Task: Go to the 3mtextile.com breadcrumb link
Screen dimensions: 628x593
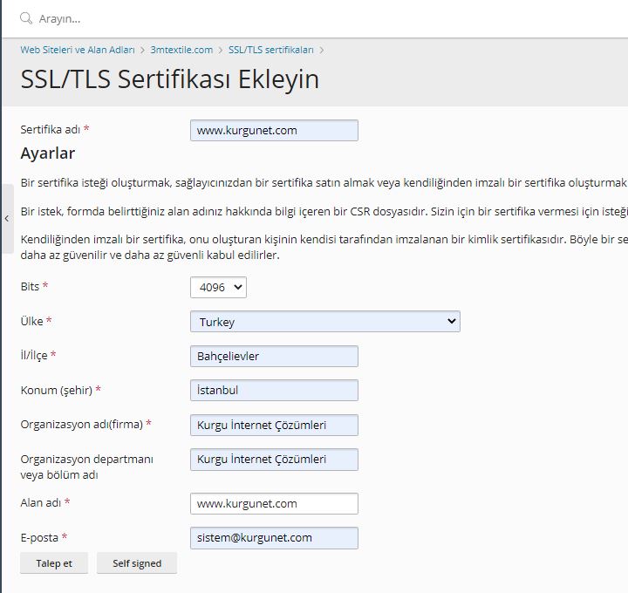Action: click(x=181, y=50)
